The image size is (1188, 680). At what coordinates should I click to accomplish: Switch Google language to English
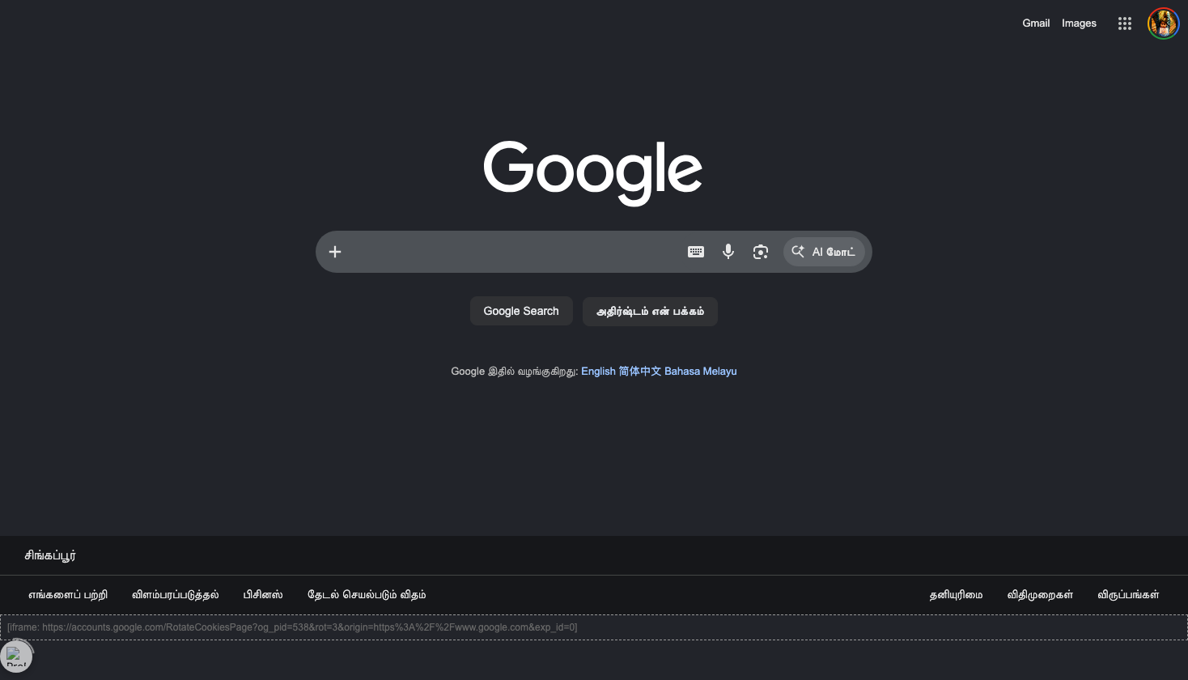[598, 372]
